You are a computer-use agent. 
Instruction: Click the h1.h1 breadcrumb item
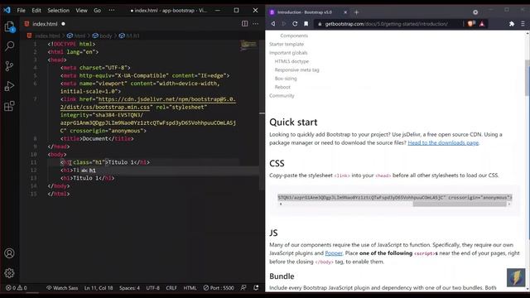coord(129,36)
